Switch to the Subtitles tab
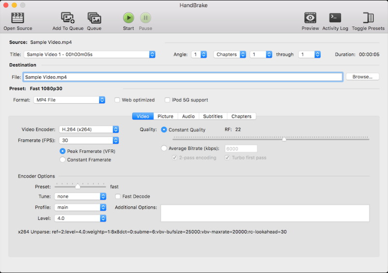Screen dimensions: 388x273 pos(213,116)
